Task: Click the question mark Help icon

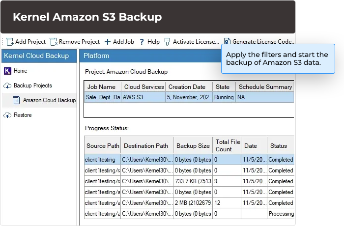Action: pos(142,42)
